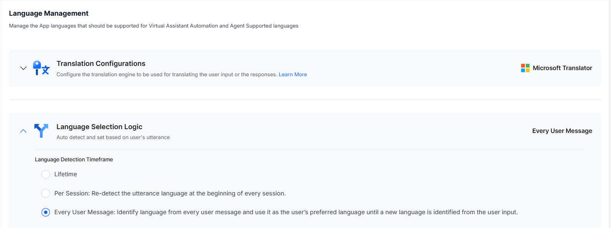Screen dimensions: 611x228
Task: Expand the Translation Configurations chevron
Action: tap(23, 68)
